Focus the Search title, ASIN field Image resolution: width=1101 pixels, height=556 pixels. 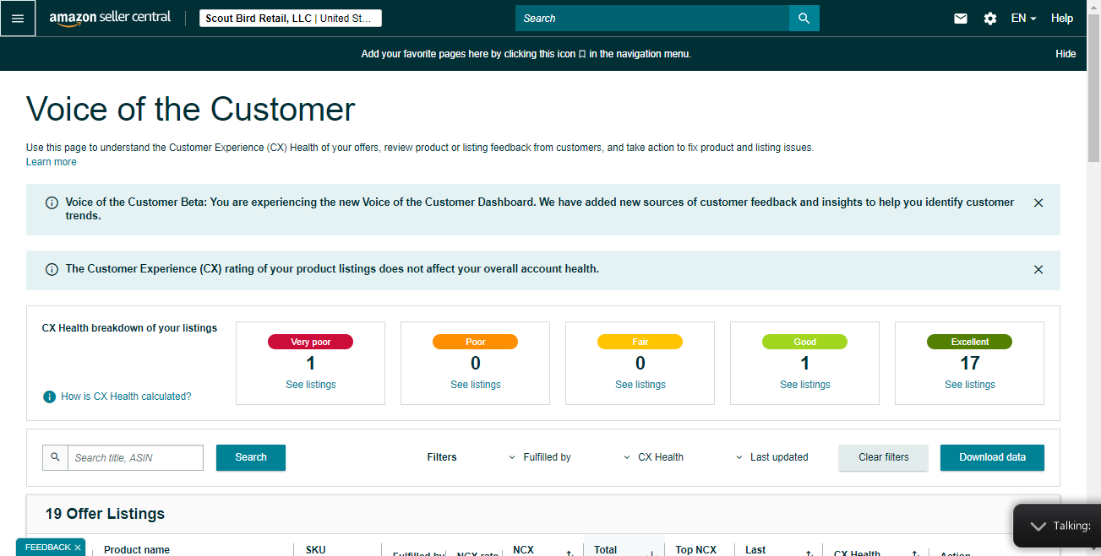pos(135,457)
